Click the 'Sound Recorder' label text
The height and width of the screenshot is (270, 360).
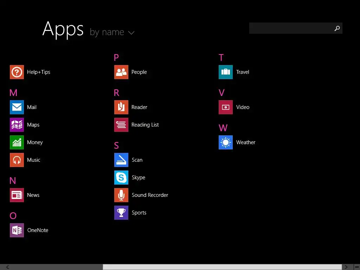tap(150, 195)
